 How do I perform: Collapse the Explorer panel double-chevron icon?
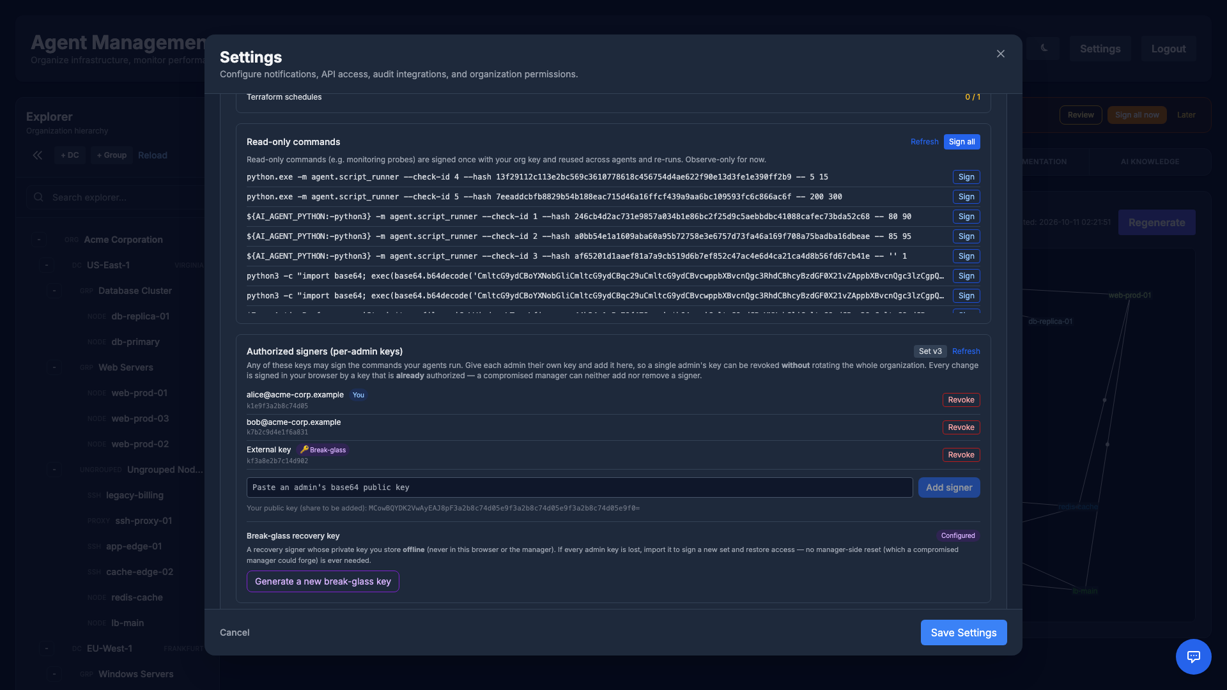coord(38,155)
